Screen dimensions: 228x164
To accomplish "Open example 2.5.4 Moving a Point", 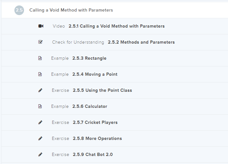I will (x=94, y=74).
